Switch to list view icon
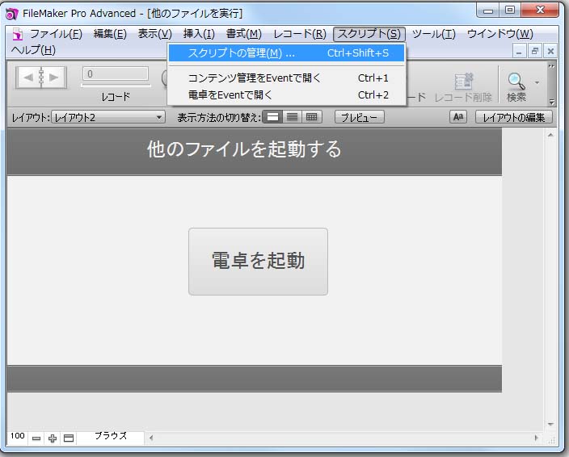Viewport: 569px width, 457px height. point(292,117)
